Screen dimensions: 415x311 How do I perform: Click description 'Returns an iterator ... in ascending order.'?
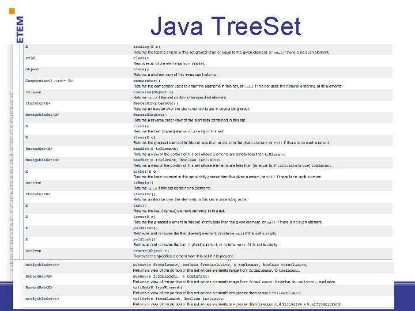(190, 200)
